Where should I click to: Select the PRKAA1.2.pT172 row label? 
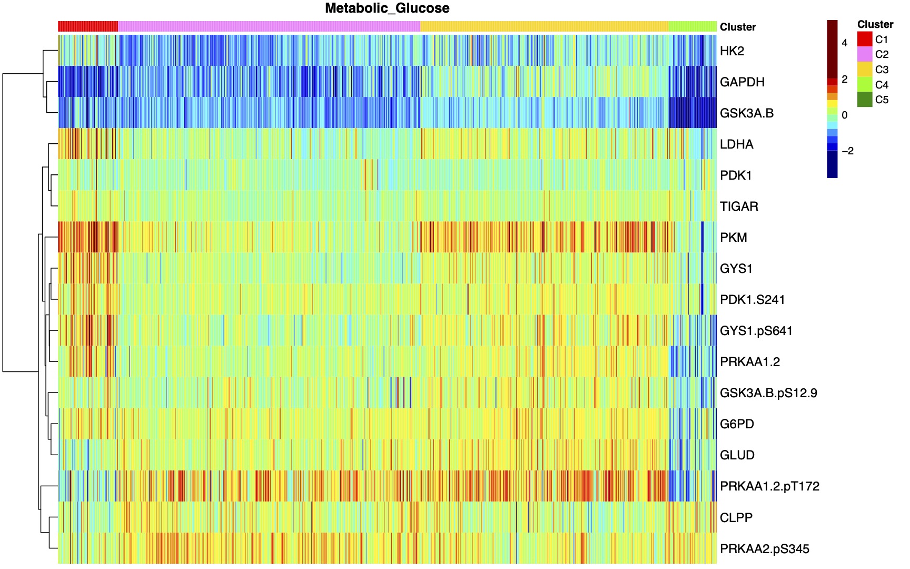(770, 486)
